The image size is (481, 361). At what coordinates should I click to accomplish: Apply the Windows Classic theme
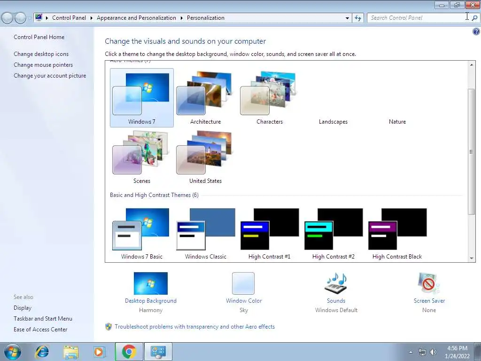[x=205, y=234]
